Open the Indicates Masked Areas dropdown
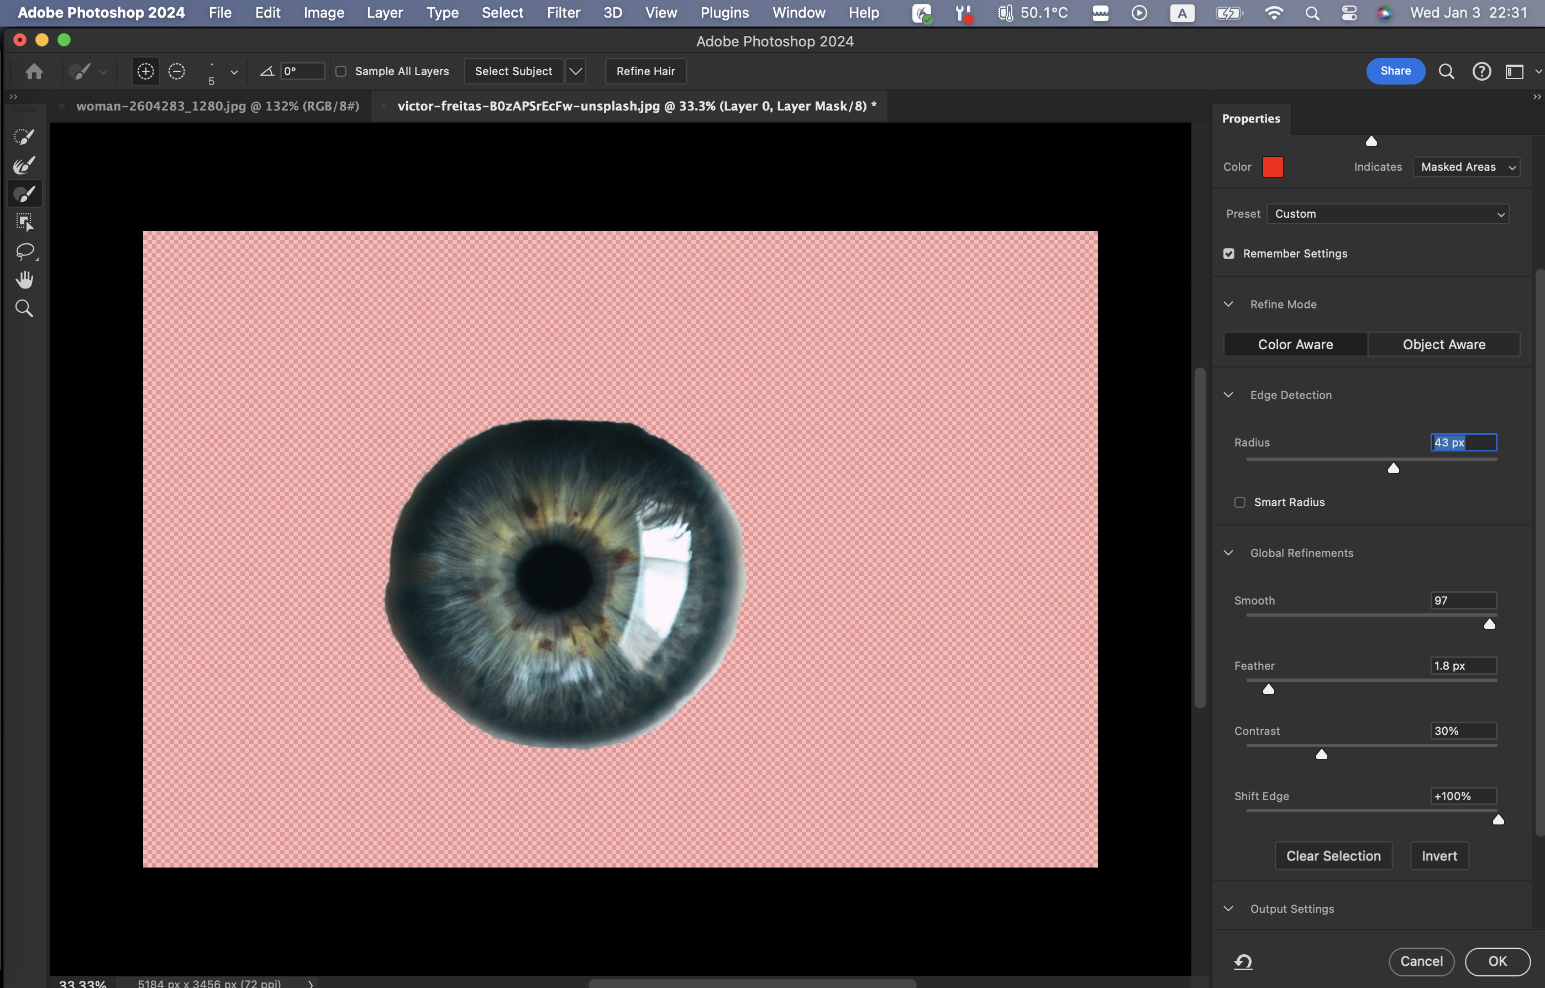 (x=1465, y=167)
